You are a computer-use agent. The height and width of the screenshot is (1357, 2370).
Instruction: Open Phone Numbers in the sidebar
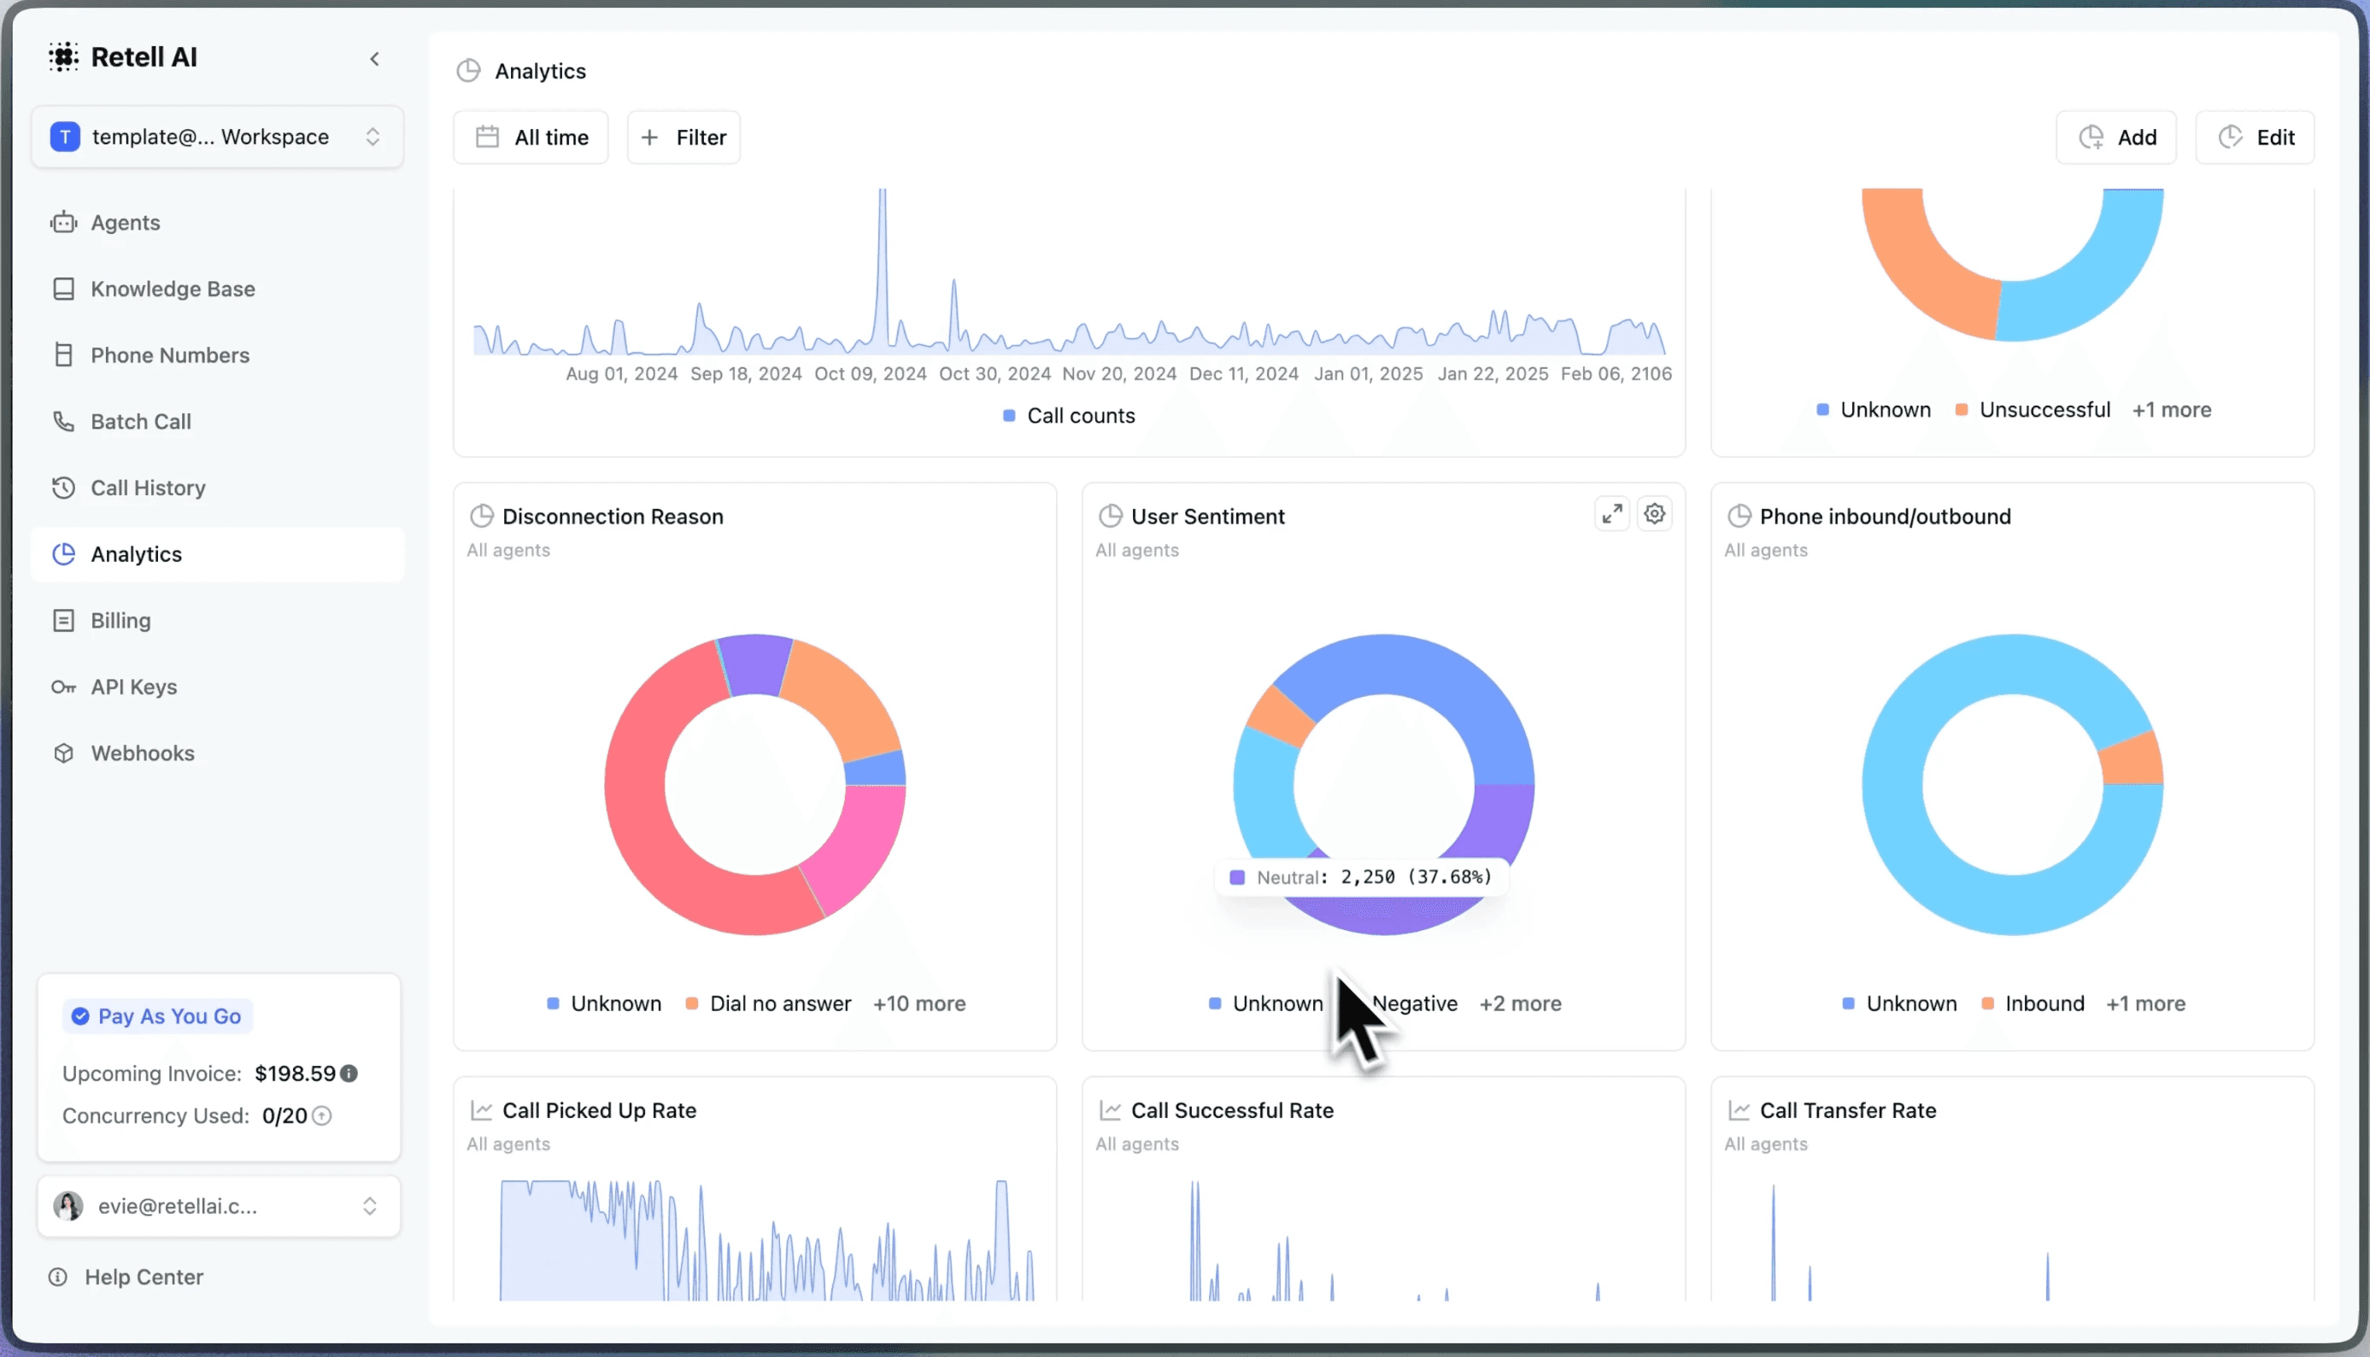[169, 355]
